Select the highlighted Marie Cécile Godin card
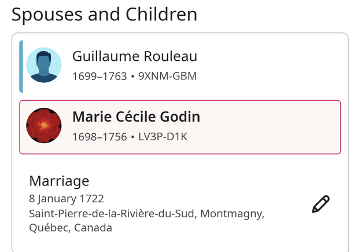 tap(180, 127)
